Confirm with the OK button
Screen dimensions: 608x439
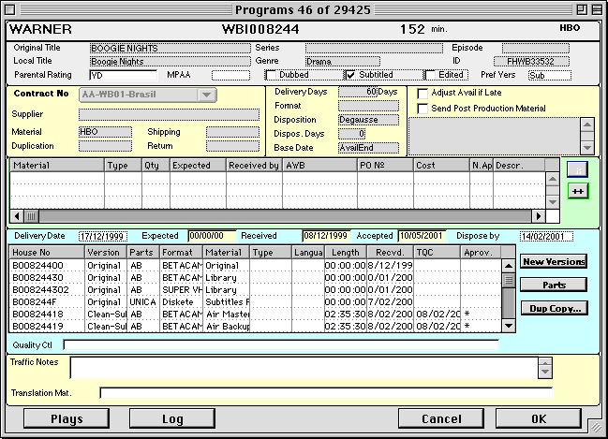coord(539,418)
